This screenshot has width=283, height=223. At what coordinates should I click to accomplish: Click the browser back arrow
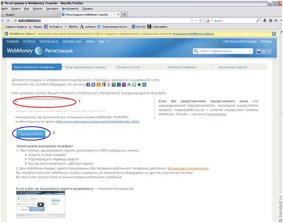(3, 20)
